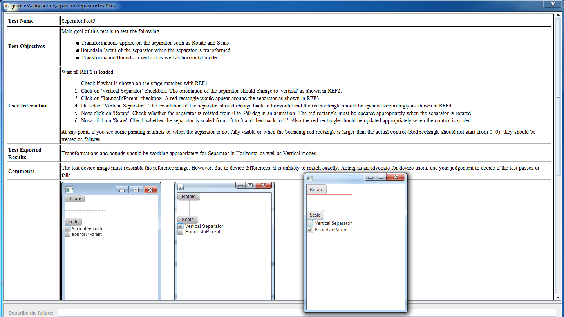The height and width of the screenshot is (317, 564).
Task: Close the main SeparatorTest9Test window
Action: point(553,4)
